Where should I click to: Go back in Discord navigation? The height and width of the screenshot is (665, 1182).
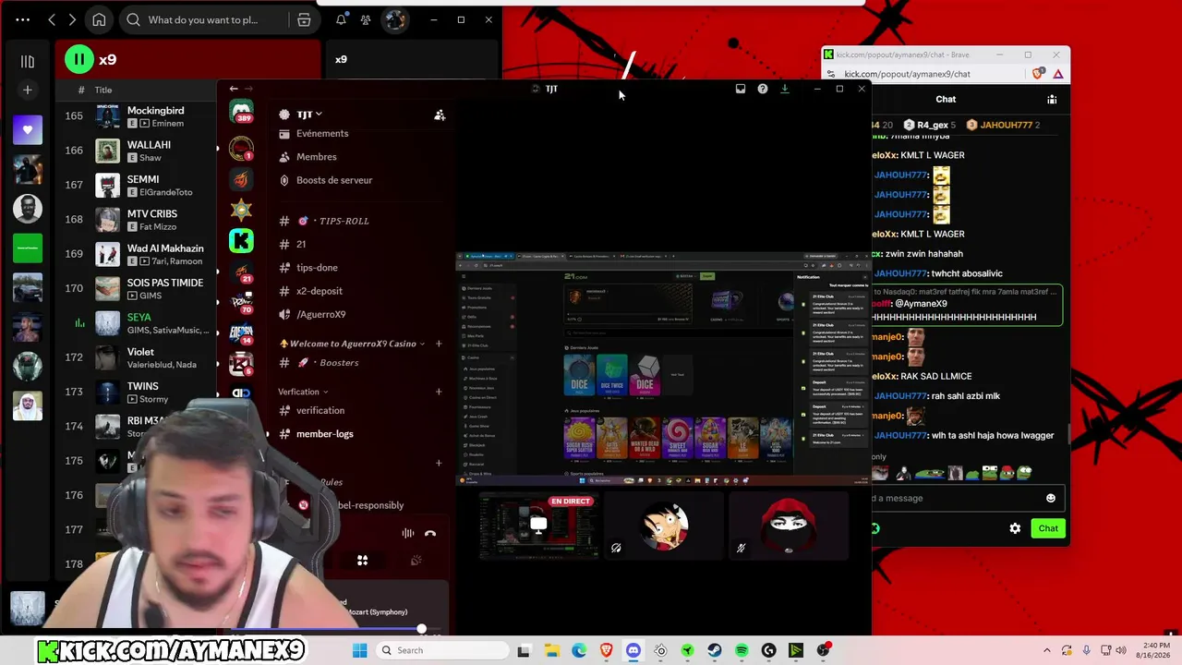[x=234, y=89]
